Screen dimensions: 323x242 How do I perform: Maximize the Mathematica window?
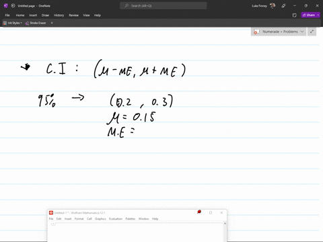211,212
